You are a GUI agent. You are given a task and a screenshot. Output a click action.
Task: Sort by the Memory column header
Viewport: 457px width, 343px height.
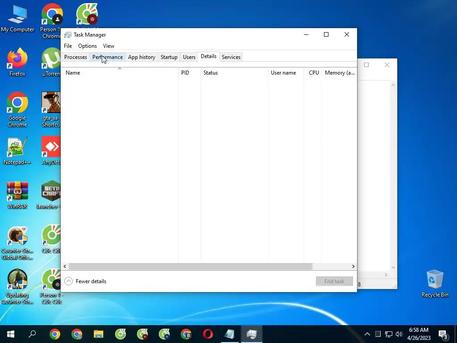click(x=339, y=73)
